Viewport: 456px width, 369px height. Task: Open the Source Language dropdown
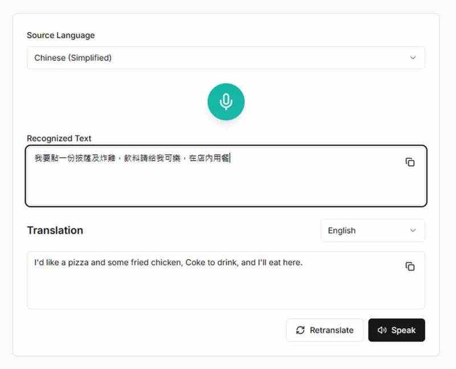coord(226,58)
